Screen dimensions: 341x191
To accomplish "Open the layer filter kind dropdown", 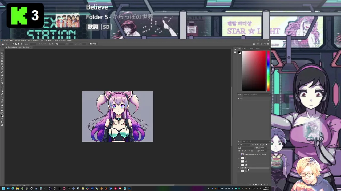I will (x=244, y=145).
